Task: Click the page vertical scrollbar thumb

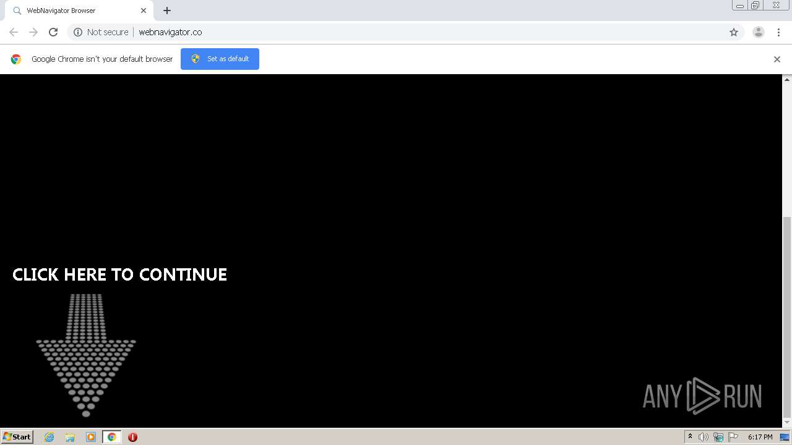Action: 787,316
